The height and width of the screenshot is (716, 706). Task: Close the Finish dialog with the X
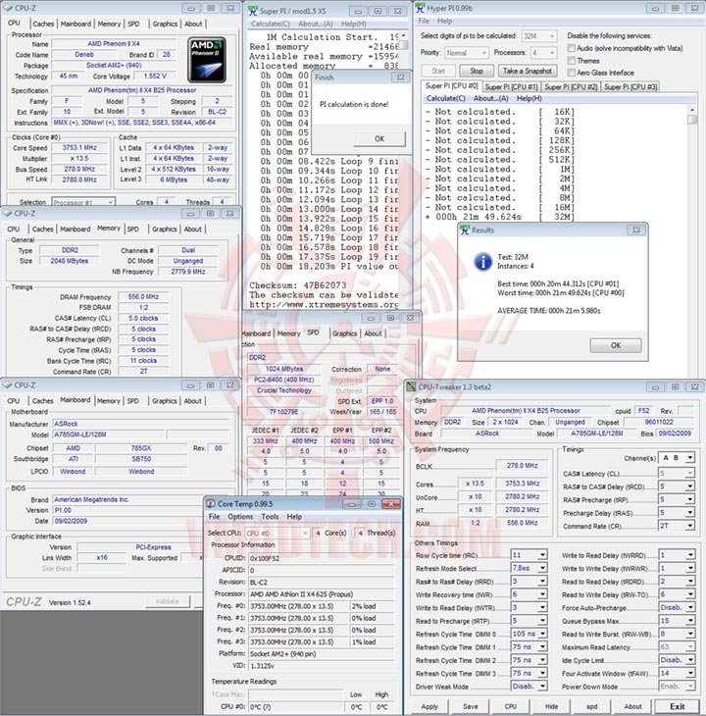pyautogui.click(x=400, y=77)
